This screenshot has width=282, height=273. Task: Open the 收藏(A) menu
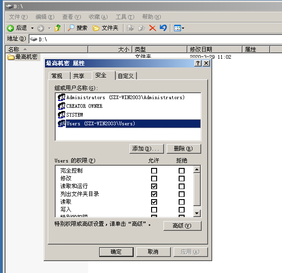tap(98, 17)
